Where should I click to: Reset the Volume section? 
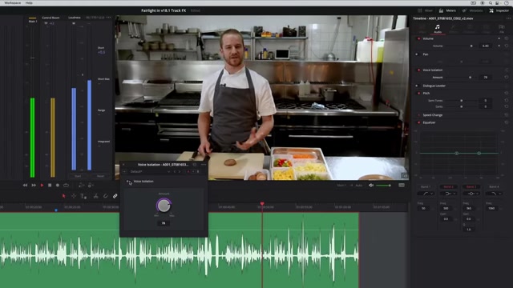click(507, 38)
